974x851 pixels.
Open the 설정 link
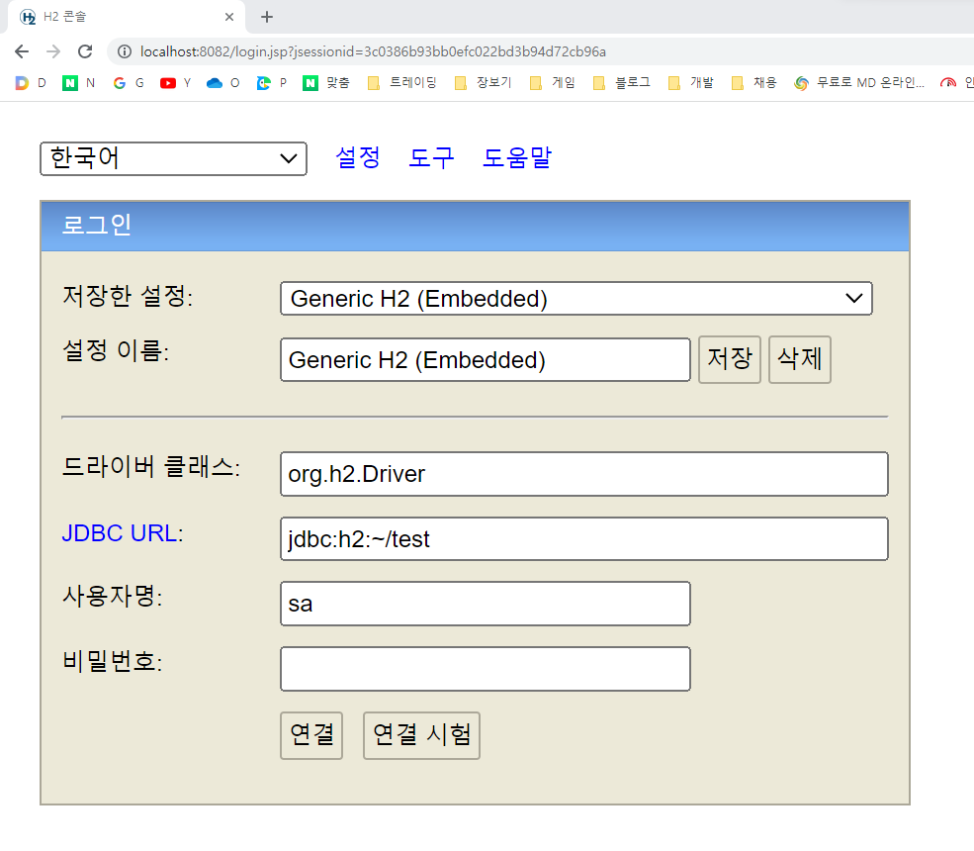(358, 157)
